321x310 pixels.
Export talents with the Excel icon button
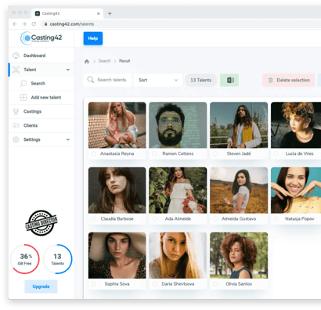click(x=229, y=80)
